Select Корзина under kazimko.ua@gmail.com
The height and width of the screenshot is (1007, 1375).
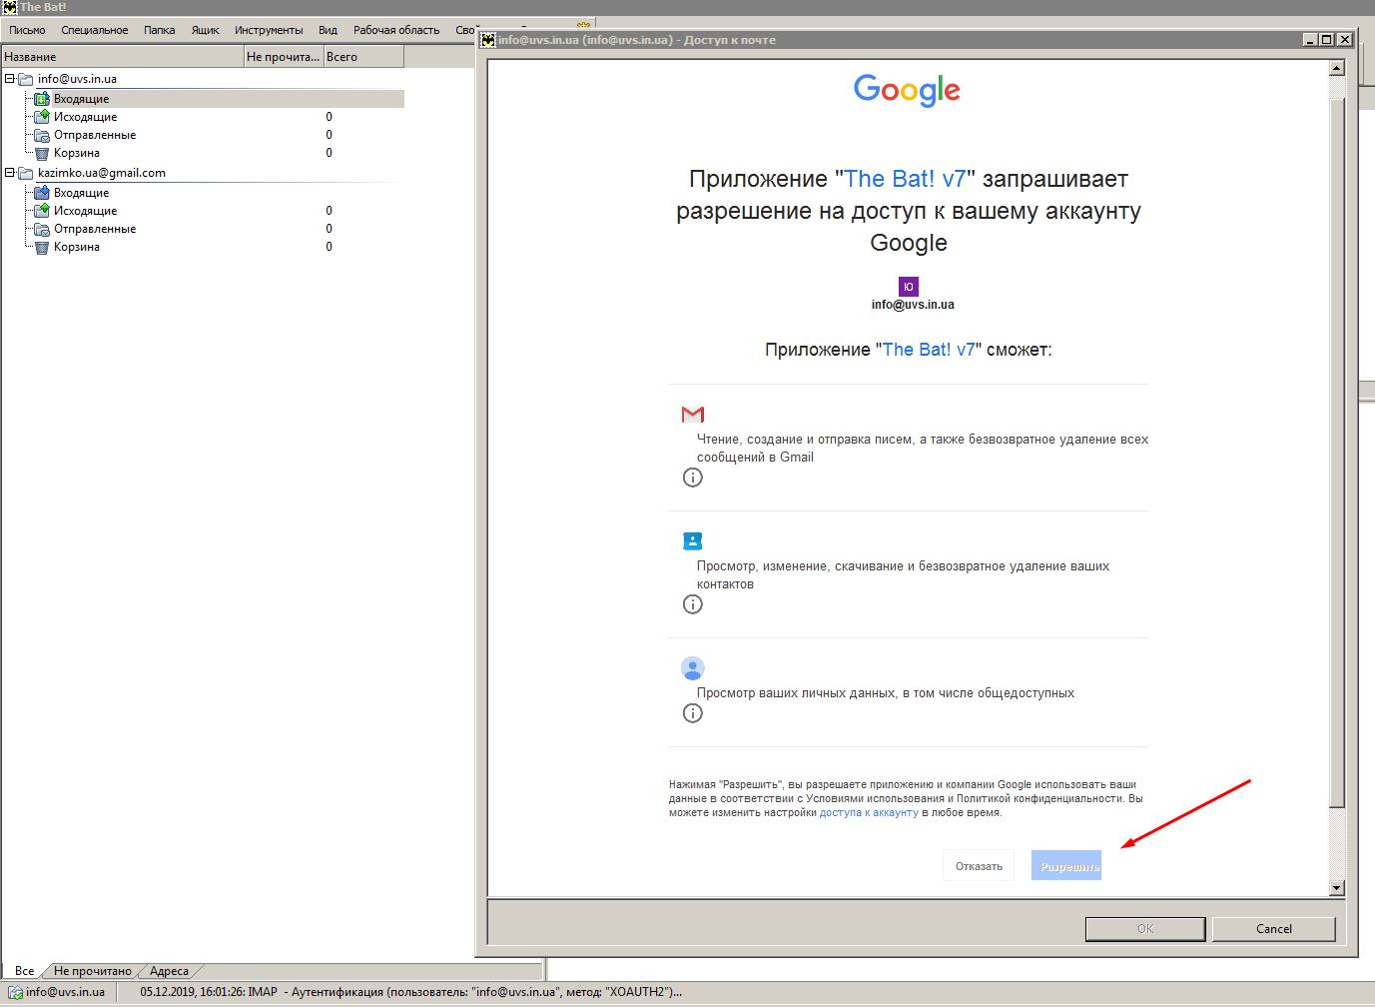click(x=77, y=247)
